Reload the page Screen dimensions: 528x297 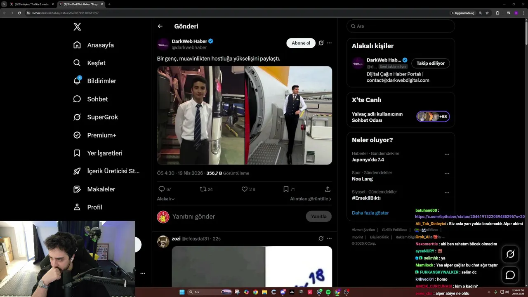[x=19, y=13]
